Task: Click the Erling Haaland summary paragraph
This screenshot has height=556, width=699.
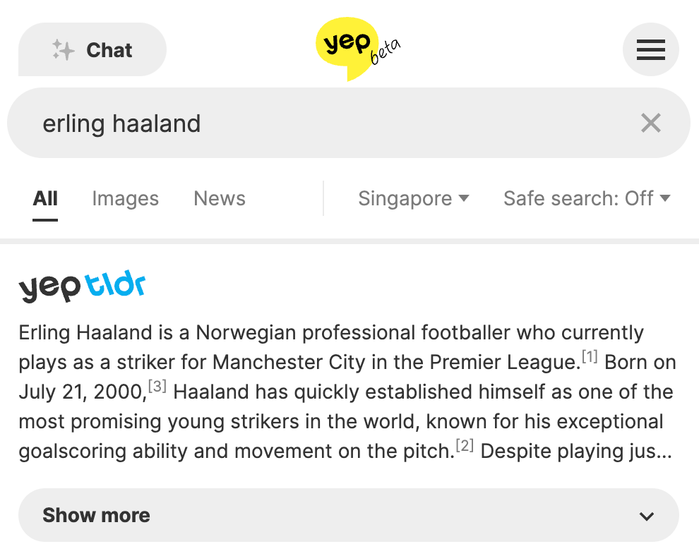Action: click(x=346, y=392)
